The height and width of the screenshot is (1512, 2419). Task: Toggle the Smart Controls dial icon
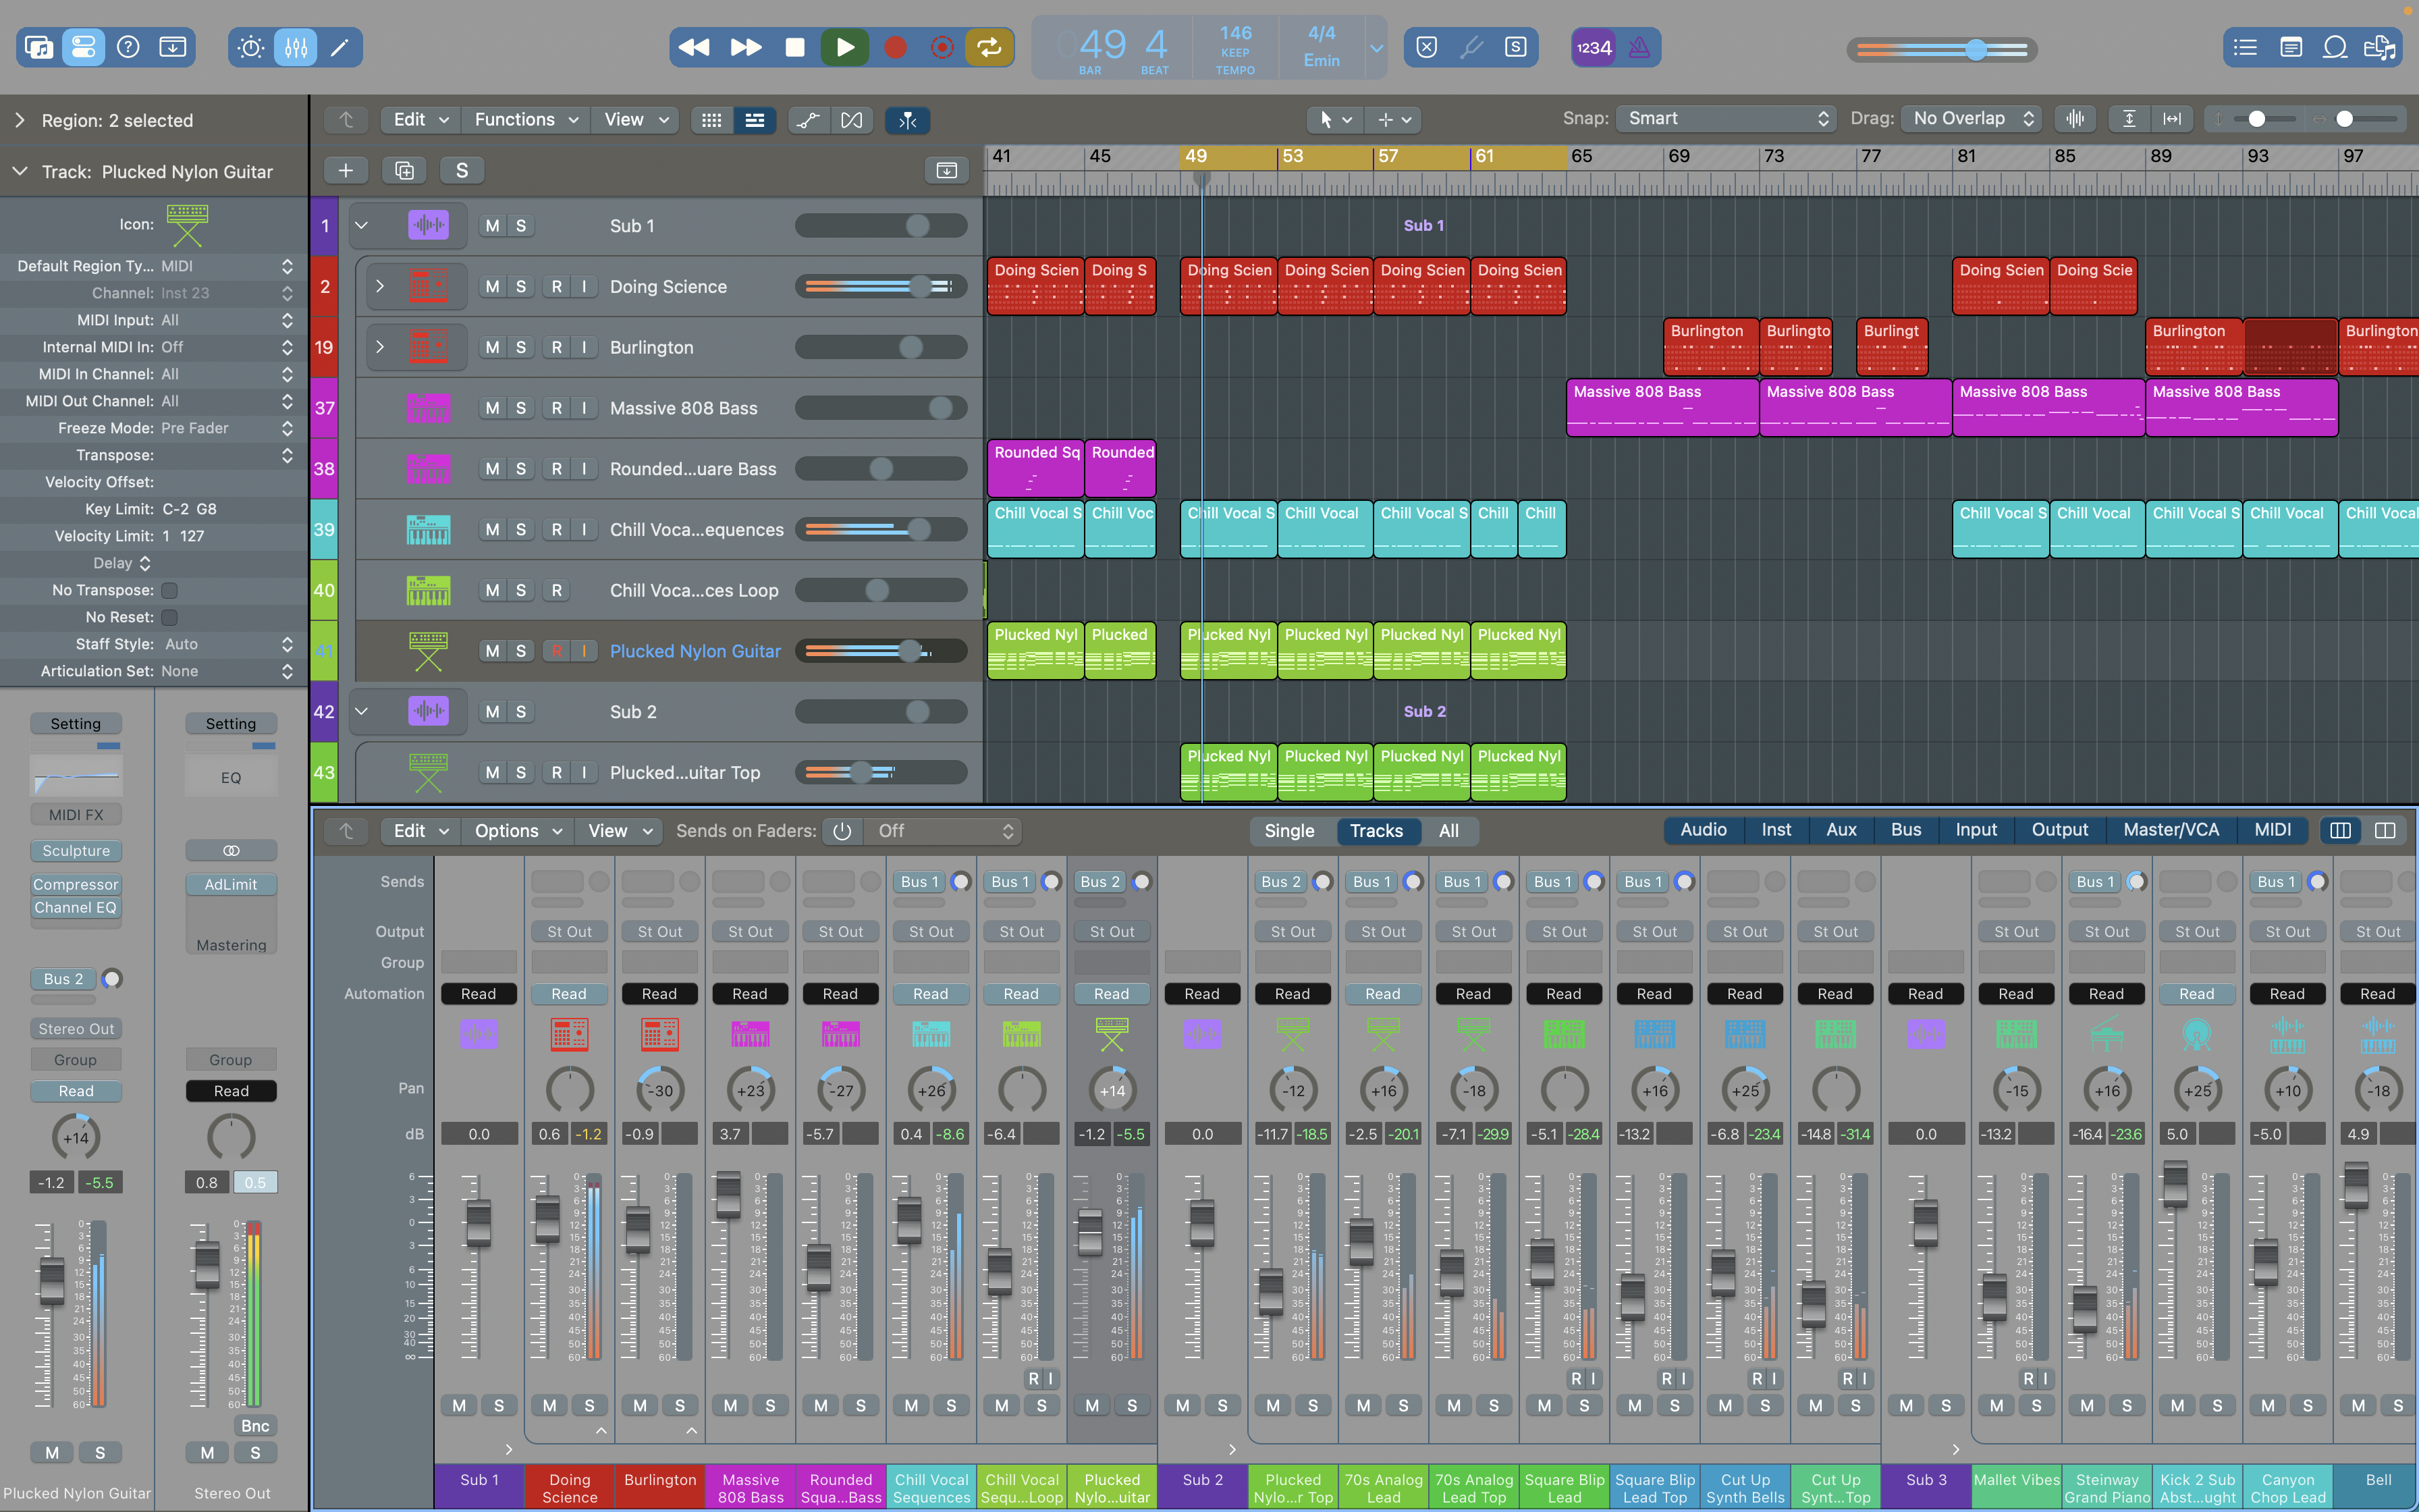point(251,47)
